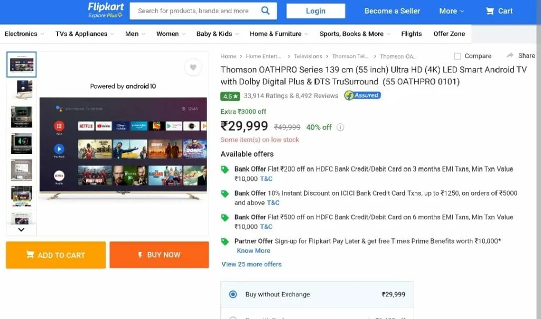
Task: Click the green tag beside Partner Offer
Action: (225, 242)
